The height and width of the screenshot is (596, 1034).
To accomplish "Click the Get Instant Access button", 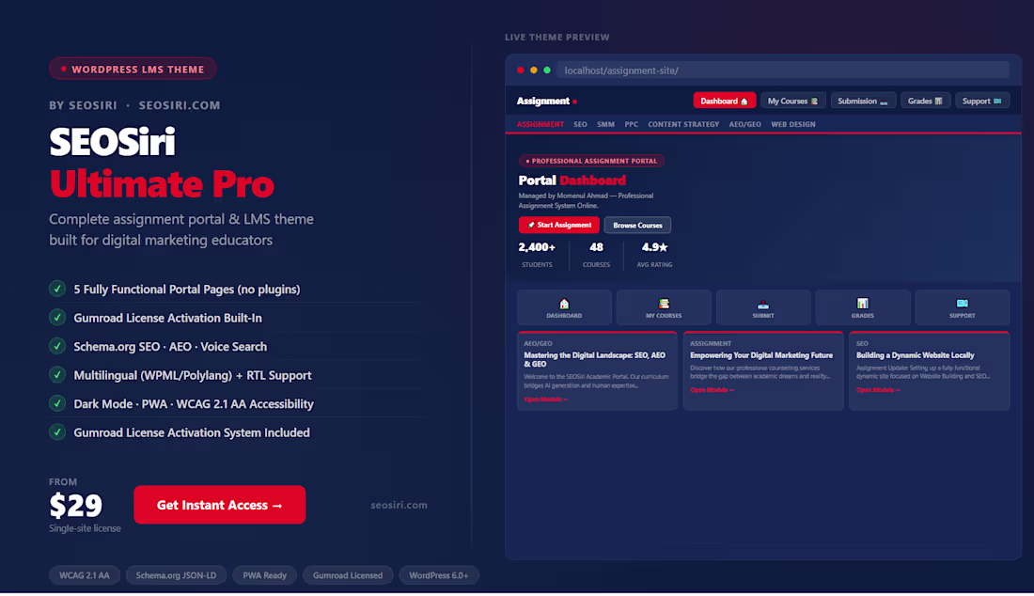I will [220, 505].
